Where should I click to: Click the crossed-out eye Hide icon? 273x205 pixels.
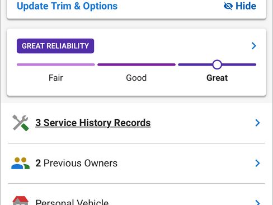click(x=228, y=6)
